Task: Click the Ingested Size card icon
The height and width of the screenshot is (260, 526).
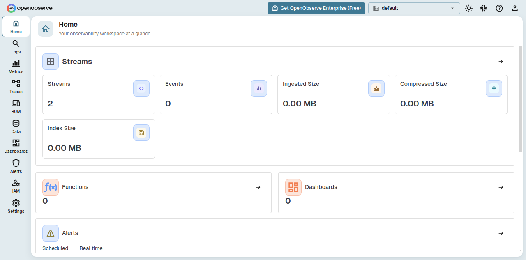Action: tap(376, 88)
